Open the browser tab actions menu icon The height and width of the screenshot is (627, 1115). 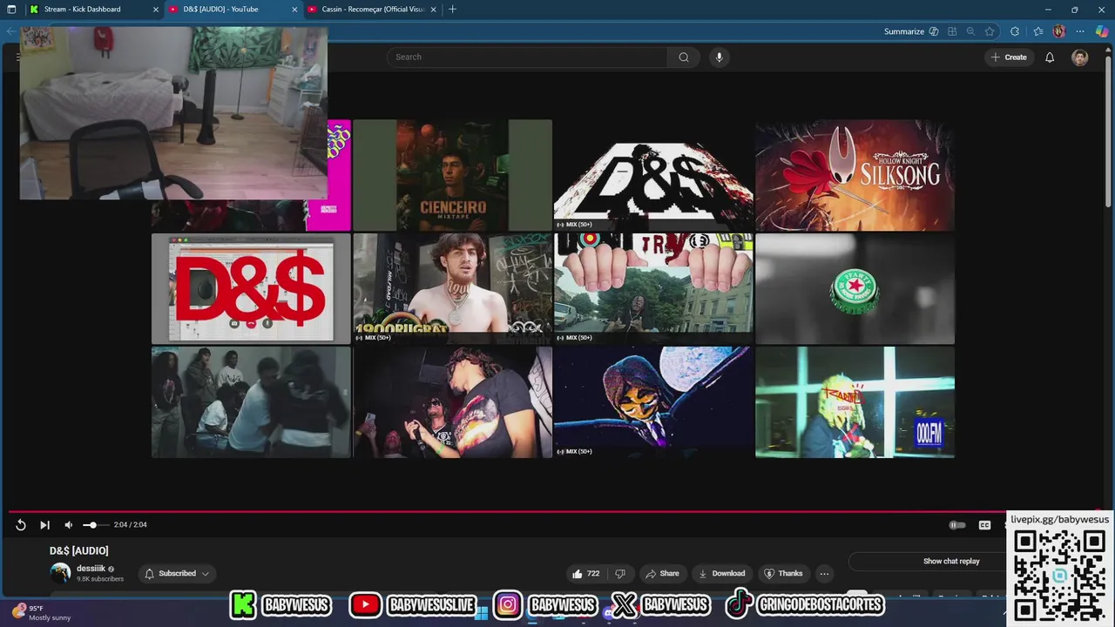tap(11, 9)
